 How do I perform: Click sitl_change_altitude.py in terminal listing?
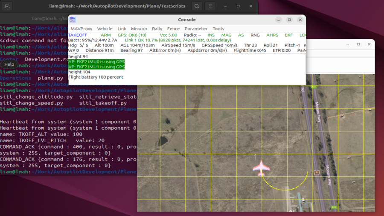point(36,97)
